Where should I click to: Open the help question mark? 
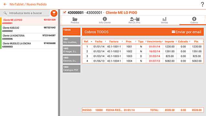pos(202,4)
